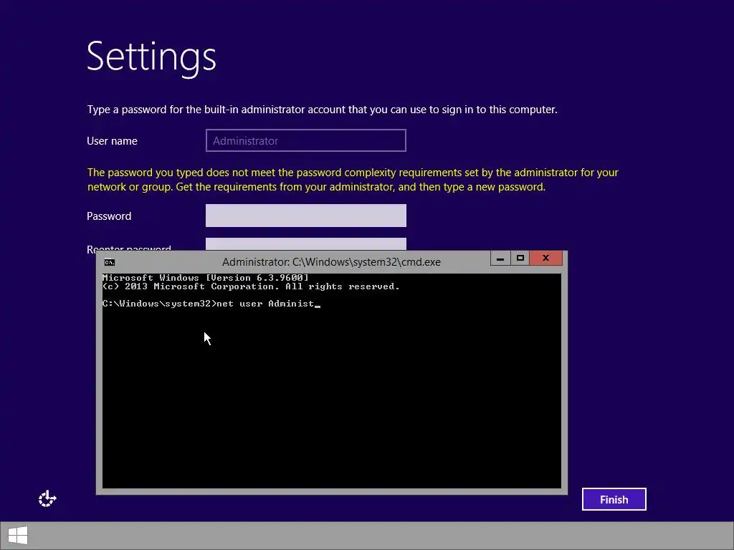Click the 'Microsoft Windows [Version 6.3.9600]' line
Screen dimensions: 734x550
206,278
